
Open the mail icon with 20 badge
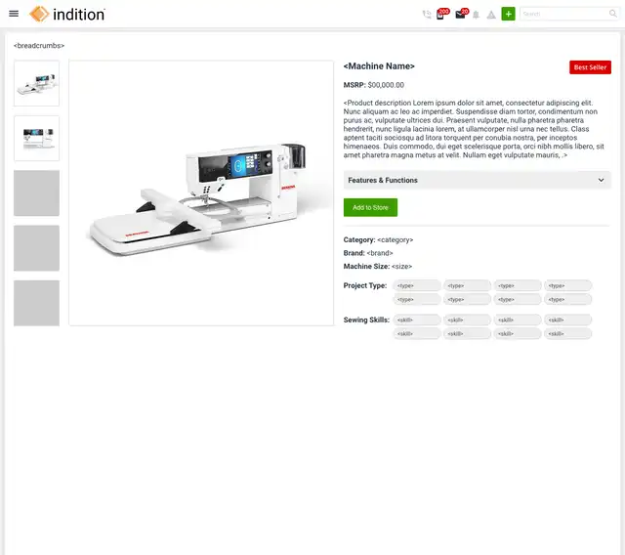462,14
